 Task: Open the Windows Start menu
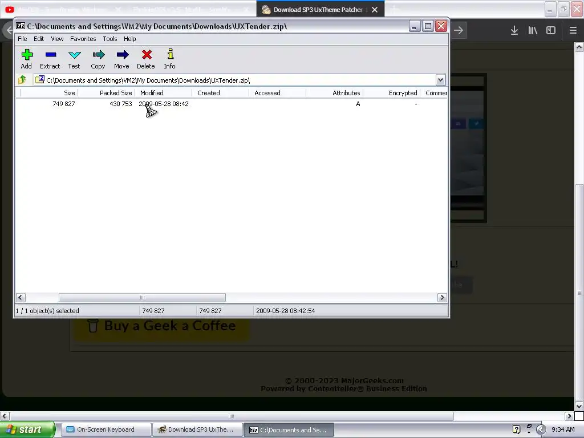[x=27, y=429]
